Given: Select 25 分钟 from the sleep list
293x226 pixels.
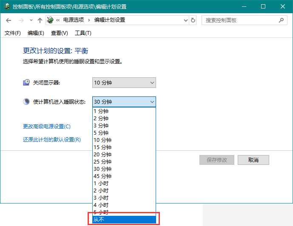Looking at the screenshot, I should point(124,161).
